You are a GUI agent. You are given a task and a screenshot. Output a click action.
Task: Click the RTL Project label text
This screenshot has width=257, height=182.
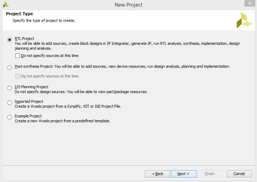tap(24, 39)
